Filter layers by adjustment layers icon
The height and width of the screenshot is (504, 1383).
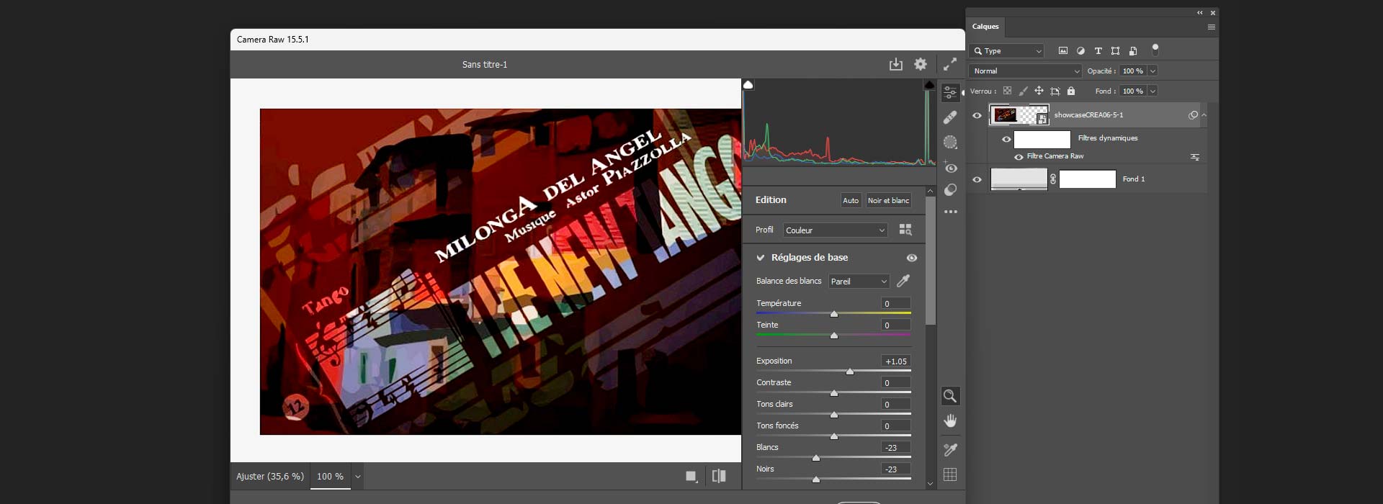click(x=1080, y=50)
